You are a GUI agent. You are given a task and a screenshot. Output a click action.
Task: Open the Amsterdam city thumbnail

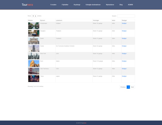point(34,25)
